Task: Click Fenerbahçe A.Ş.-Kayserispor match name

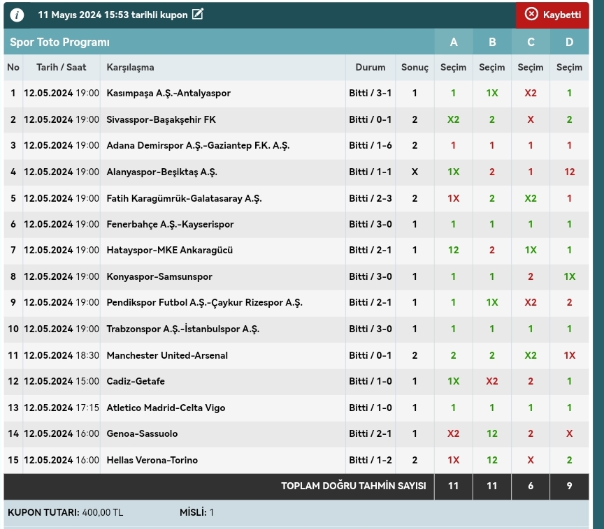Action: point(170,224)
